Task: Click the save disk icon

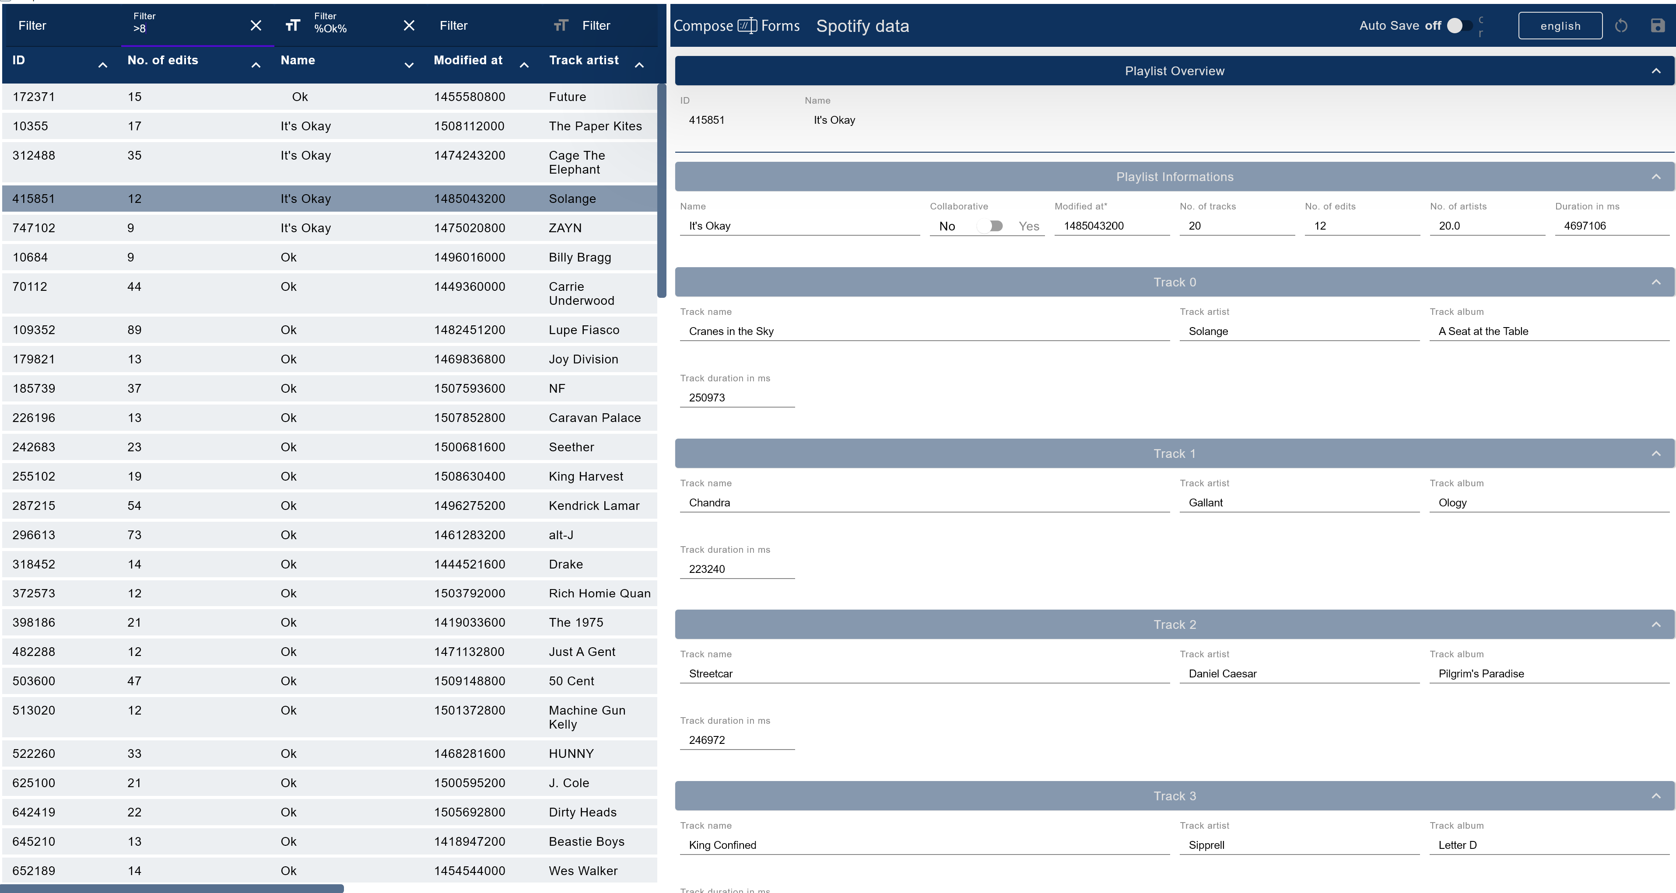Action: tap(1657, 25)
